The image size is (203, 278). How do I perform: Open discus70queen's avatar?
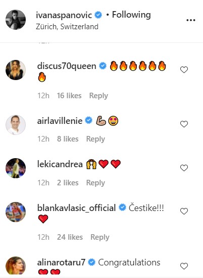tap(16, 70)
